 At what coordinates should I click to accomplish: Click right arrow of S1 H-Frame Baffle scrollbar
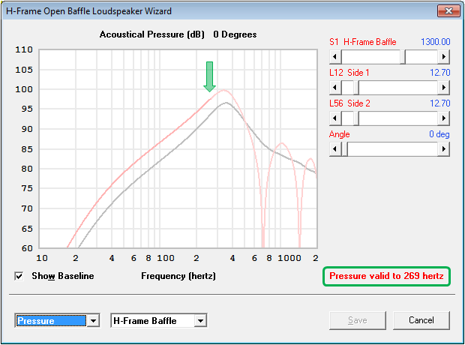coord(444,57)
